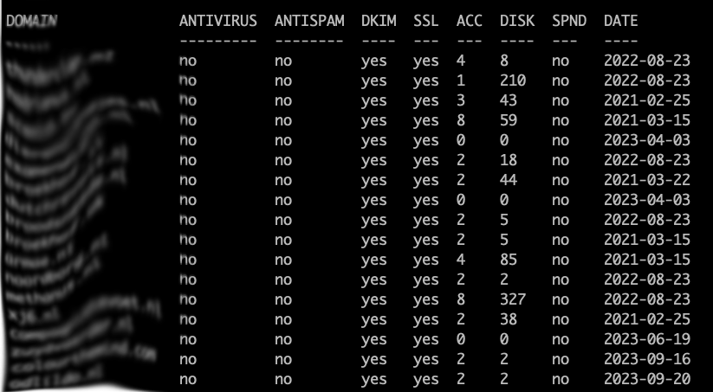Click disk value 43
The image size is (713, 392).
point(509,101)
